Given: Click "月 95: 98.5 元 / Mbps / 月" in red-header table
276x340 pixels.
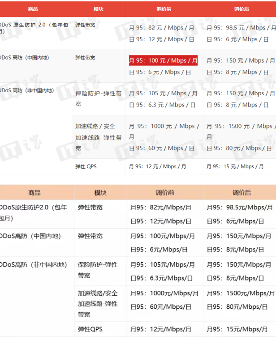Looking at the screenshot, I should [241, 28].
